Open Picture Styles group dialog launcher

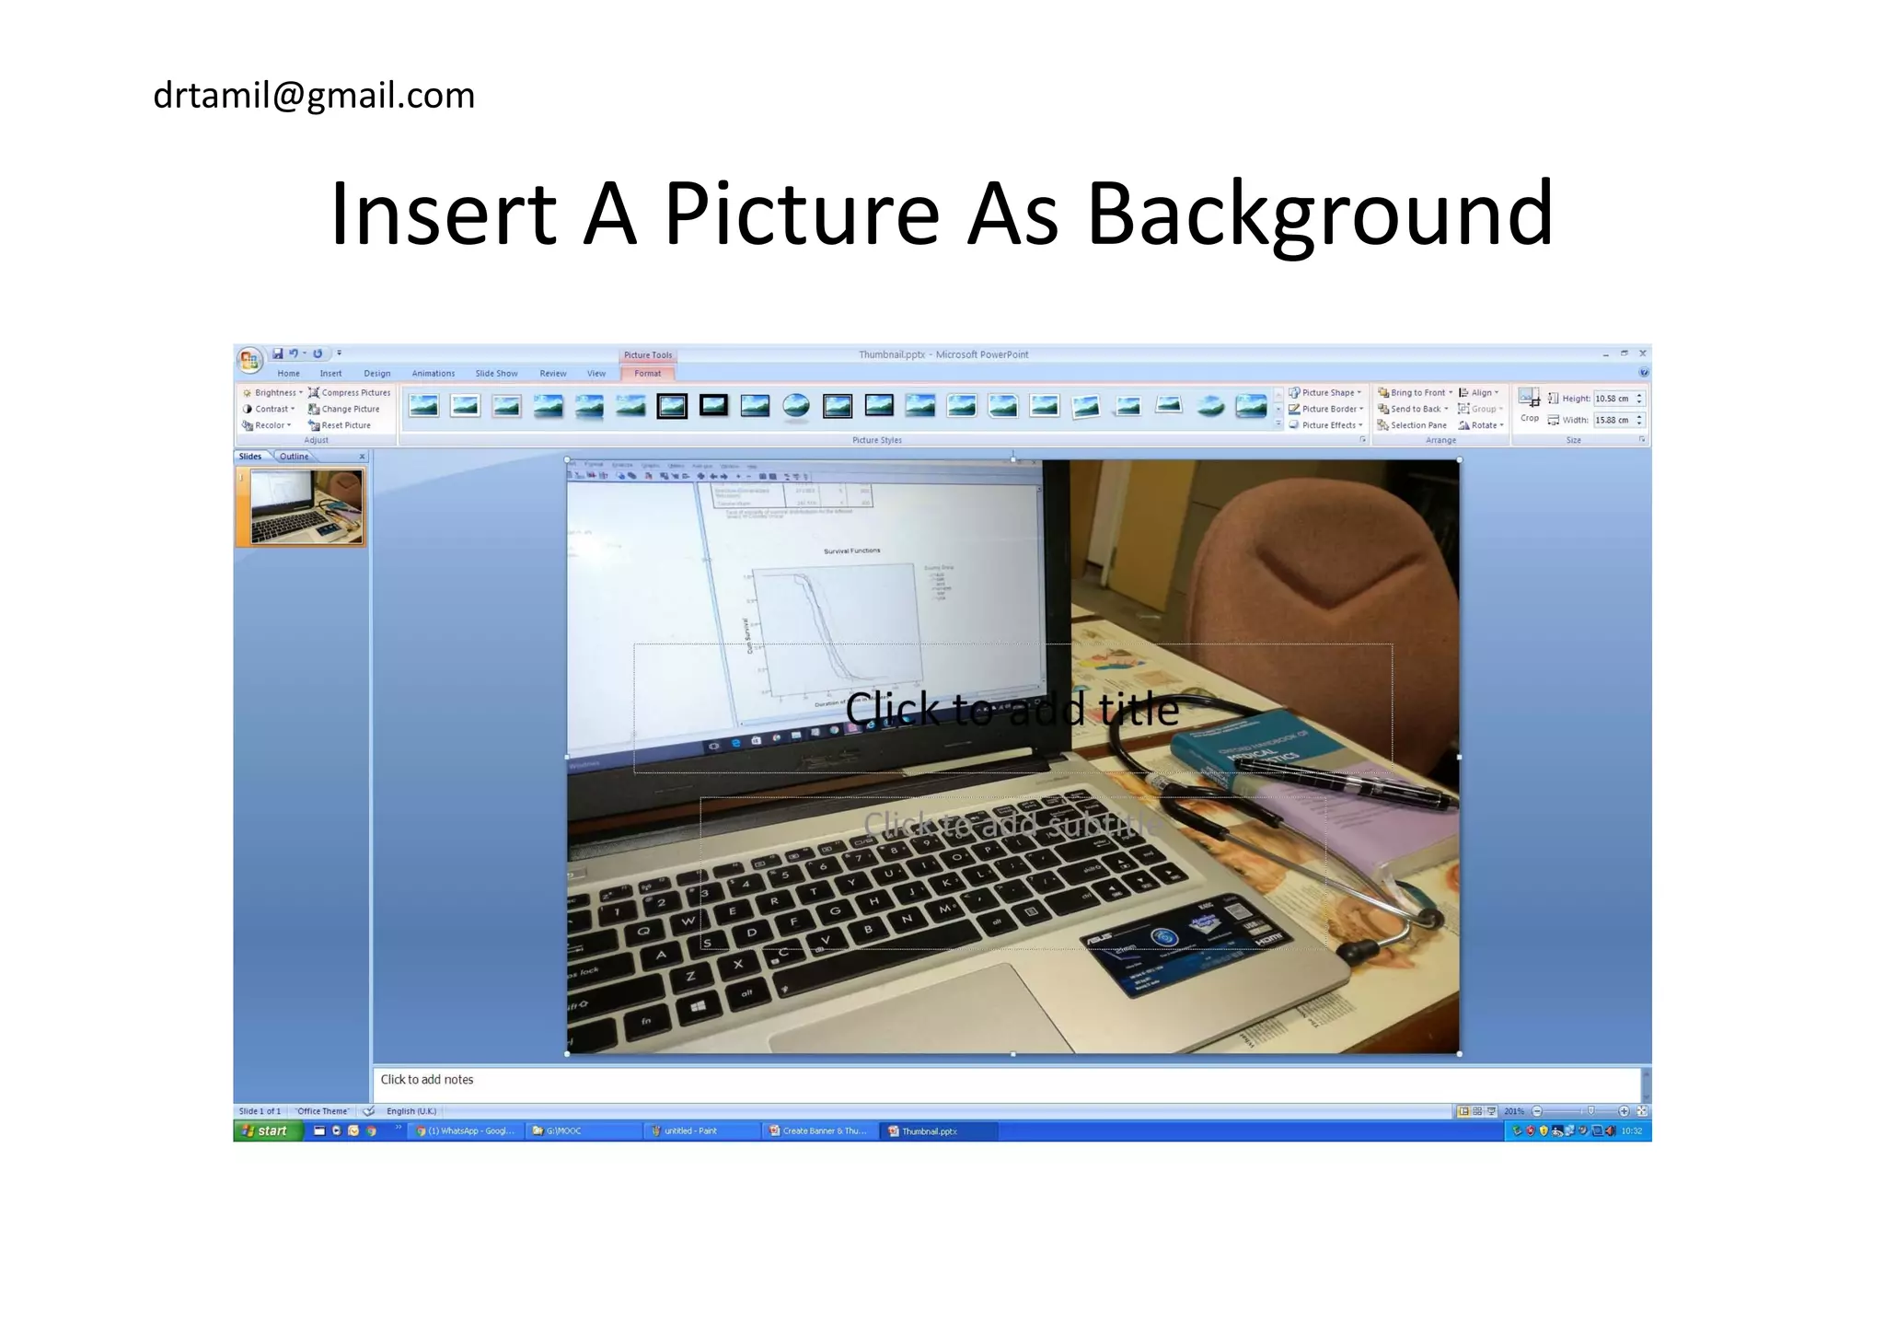click(1363, 440)
